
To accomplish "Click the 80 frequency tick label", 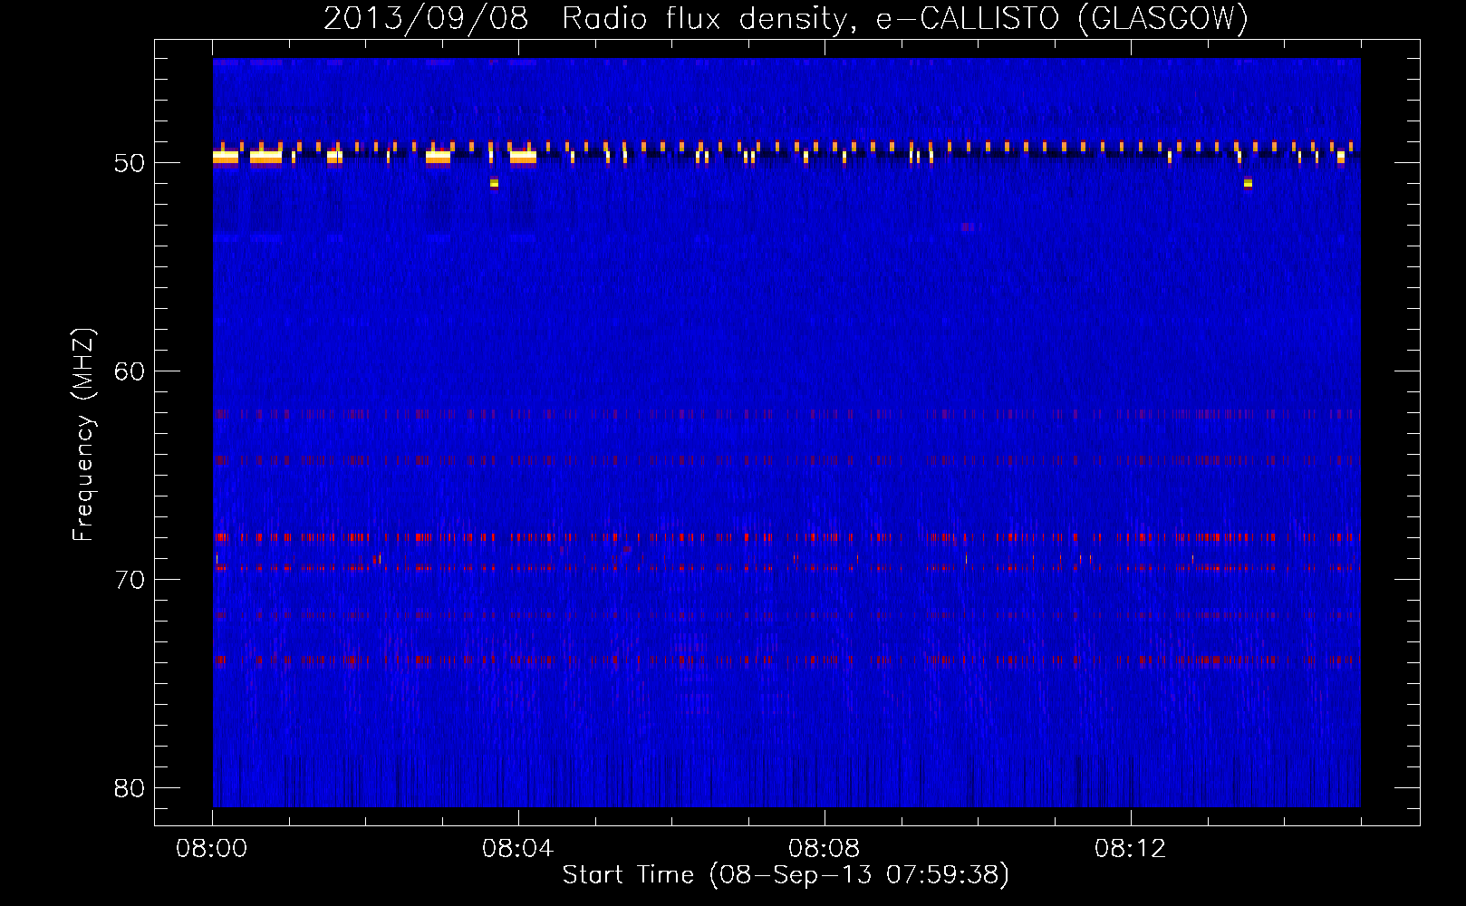I will (x=130, y=788).
